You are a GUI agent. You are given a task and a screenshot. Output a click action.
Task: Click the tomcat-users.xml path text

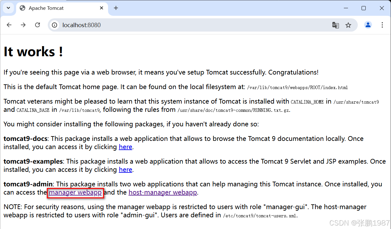pyautogui.click(x=260, y=216)
